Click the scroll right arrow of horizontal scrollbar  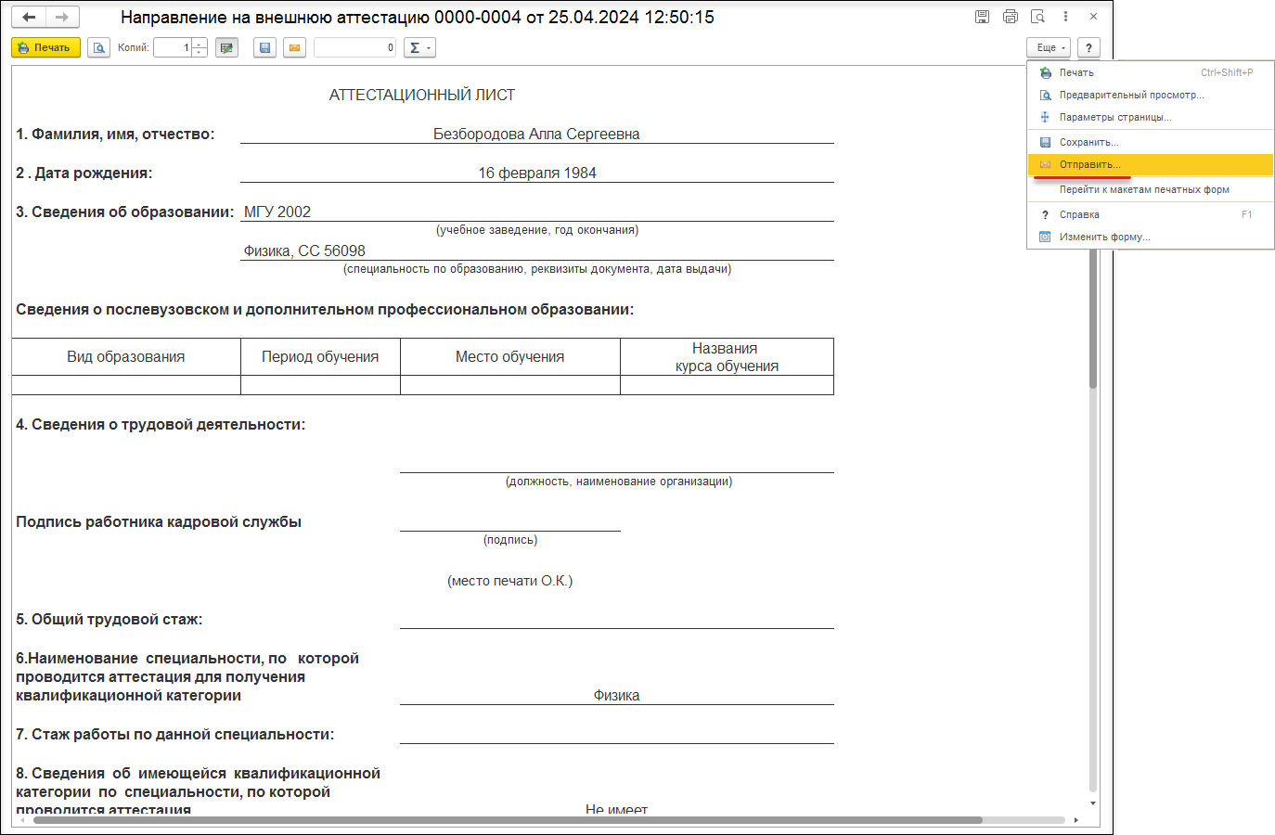[x=1075, y=820]
